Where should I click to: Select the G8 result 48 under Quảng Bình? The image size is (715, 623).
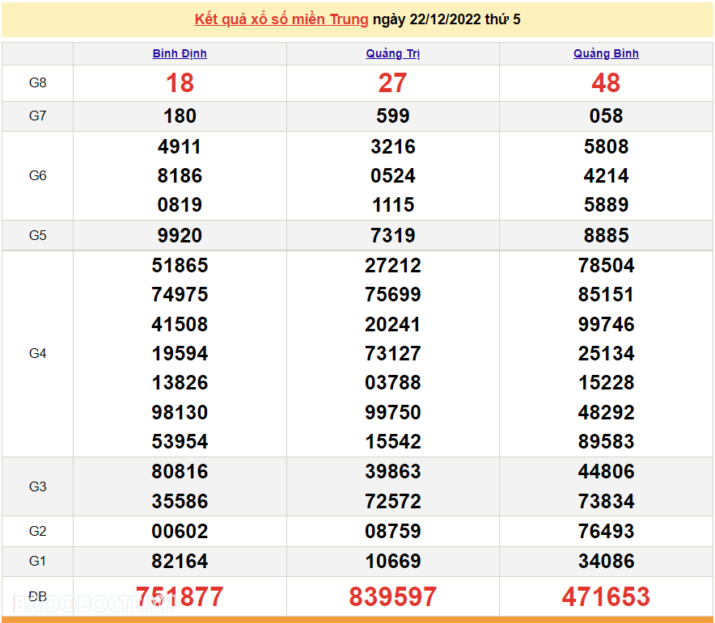(x=606, y=83)
